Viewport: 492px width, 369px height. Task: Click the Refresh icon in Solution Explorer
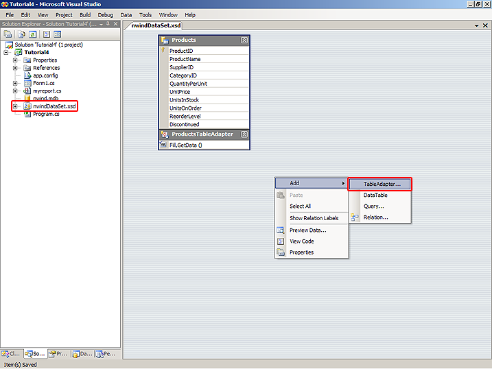pyautogui.click(x=32, y=34)
